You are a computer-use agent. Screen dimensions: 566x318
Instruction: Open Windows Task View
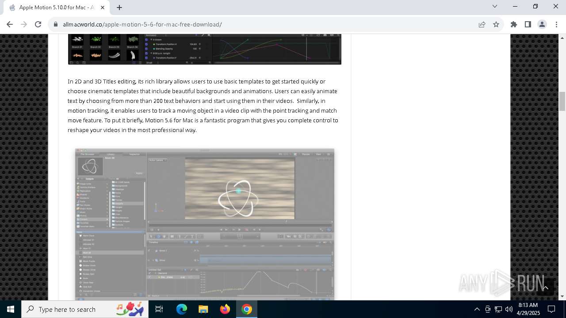159,309
